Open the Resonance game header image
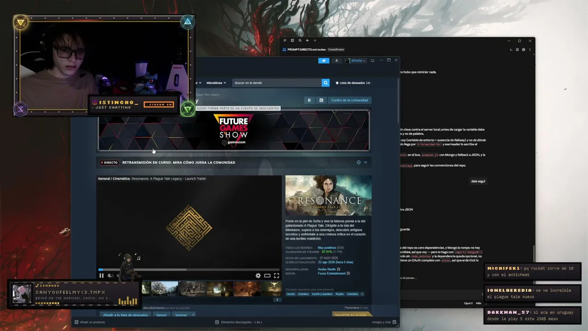 [x=328, y=195]
